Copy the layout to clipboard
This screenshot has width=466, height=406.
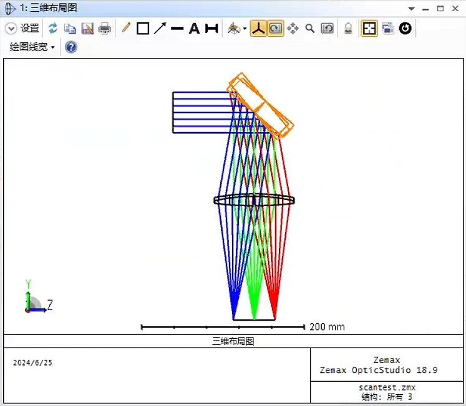70,28
